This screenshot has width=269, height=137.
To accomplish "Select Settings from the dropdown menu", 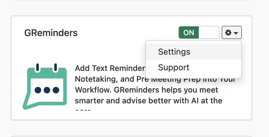I will [174, 52].
